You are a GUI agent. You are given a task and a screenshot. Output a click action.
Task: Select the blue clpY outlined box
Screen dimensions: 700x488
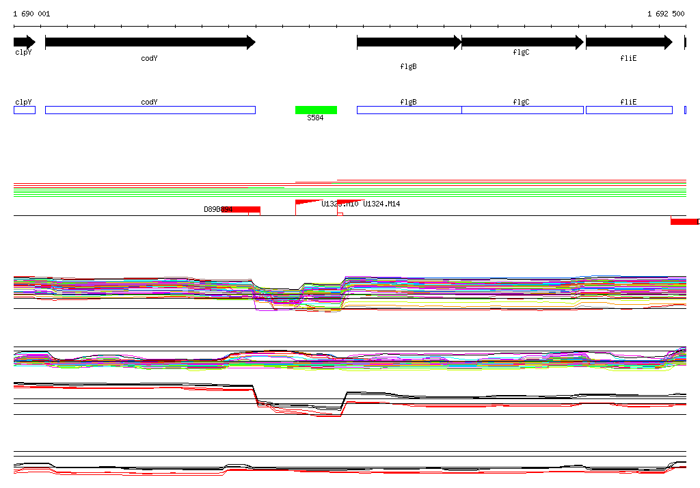pyautogui.click(x=25, y=110)
